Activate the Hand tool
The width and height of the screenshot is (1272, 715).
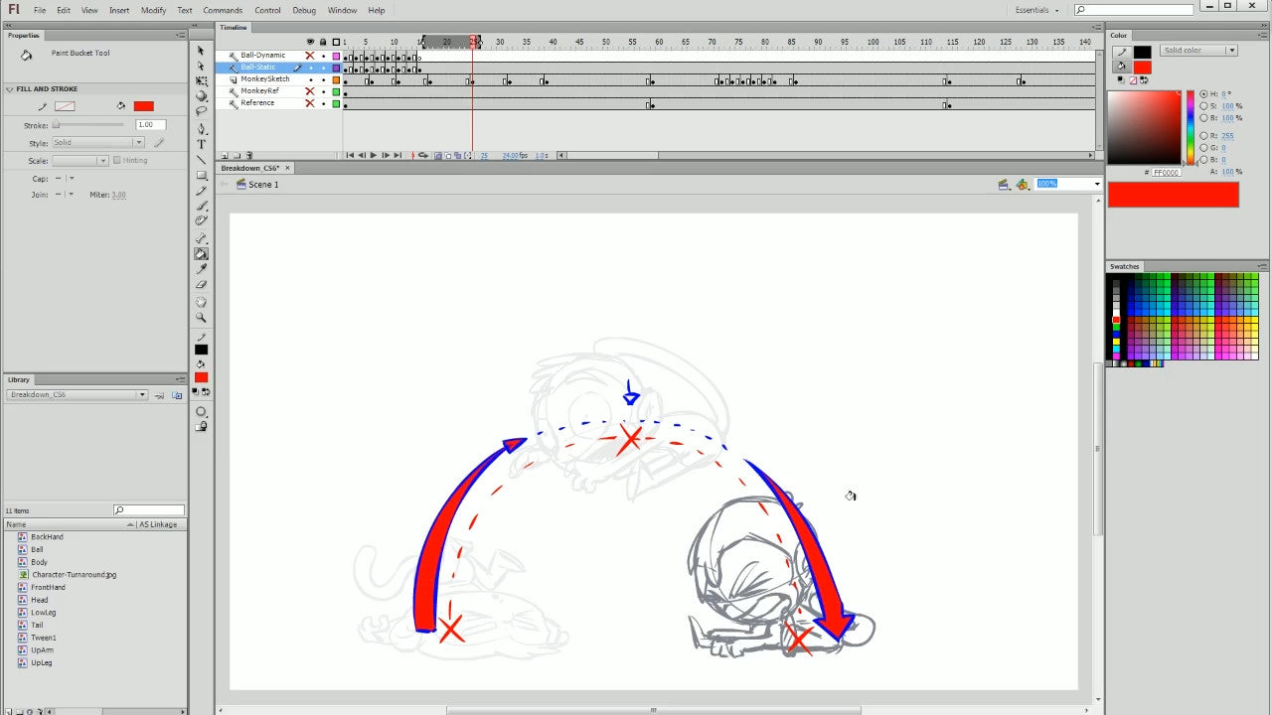[x=202, y=302]
